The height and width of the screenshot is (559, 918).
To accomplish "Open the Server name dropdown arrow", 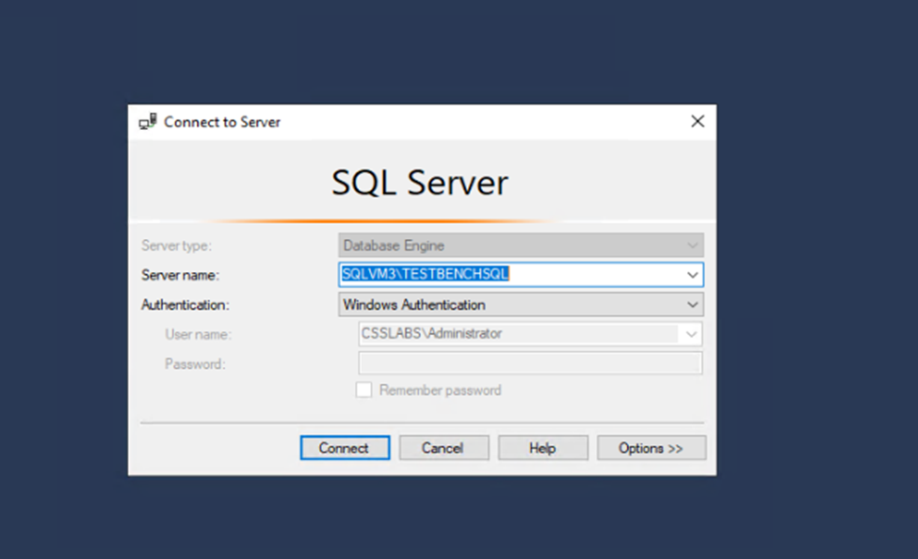I will point(693,275).
